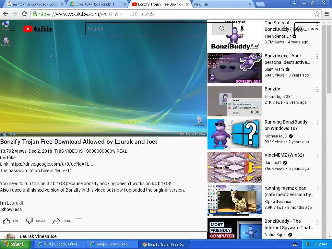Collapse description with Show less

(x=11, y=209)
